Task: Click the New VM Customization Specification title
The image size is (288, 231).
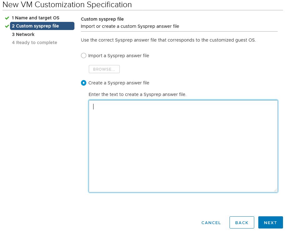Action: pyautogui.click(x=67, y=5)
